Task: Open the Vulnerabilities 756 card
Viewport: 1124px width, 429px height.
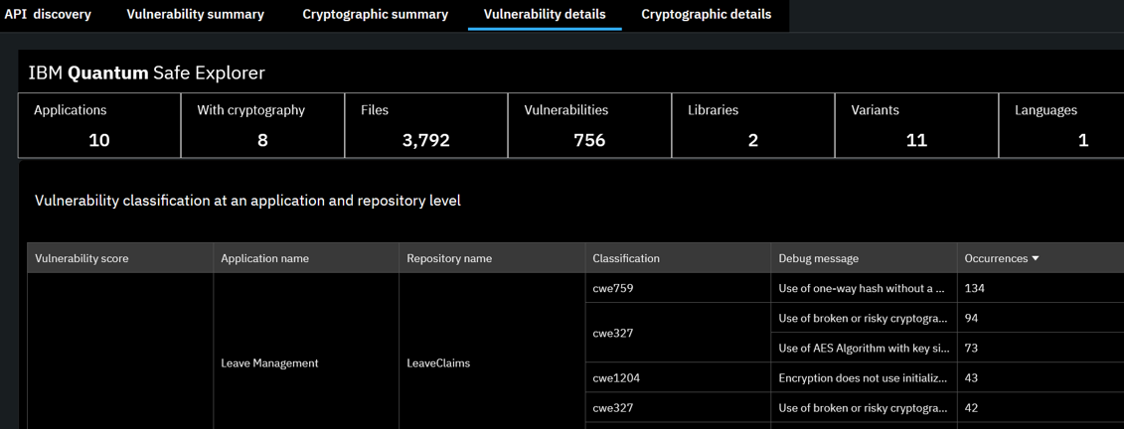Action: pos(589,125)
